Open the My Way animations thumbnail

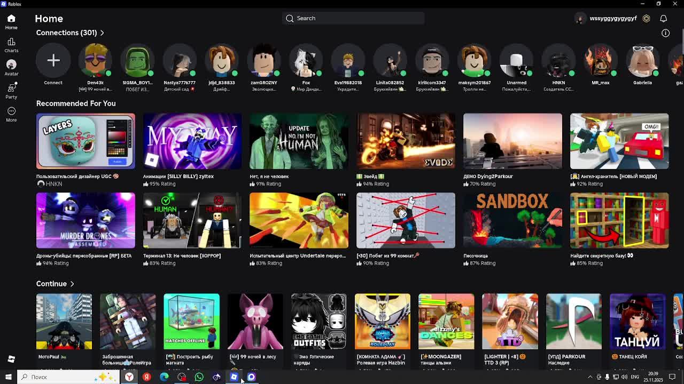coord(192,141)
